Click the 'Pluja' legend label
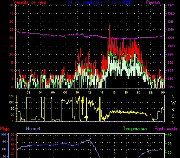 [x=5, y=129]
